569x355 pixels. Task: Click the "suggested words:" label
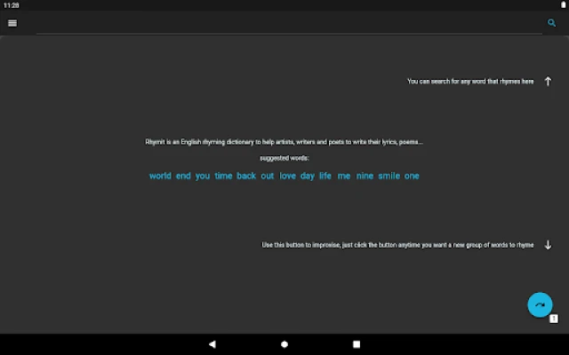pyautogui.click(x=284, y=158)
